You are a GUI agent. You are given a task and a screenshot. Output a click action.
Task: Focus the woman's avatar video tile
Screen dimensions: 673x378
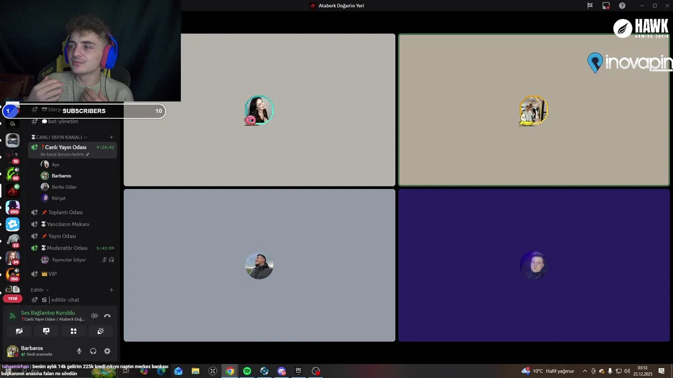click(259, 110)
